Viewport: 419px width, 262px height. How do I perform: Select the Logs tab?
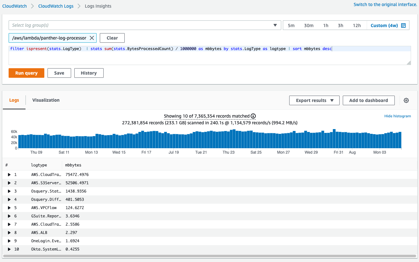point(14,100)
